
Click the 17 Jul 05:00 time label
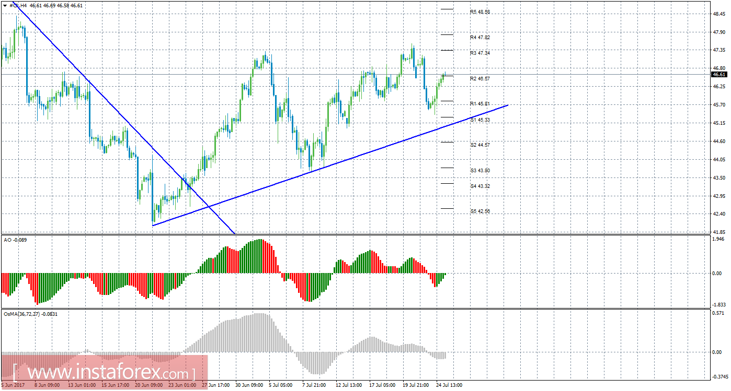point(382,385)
